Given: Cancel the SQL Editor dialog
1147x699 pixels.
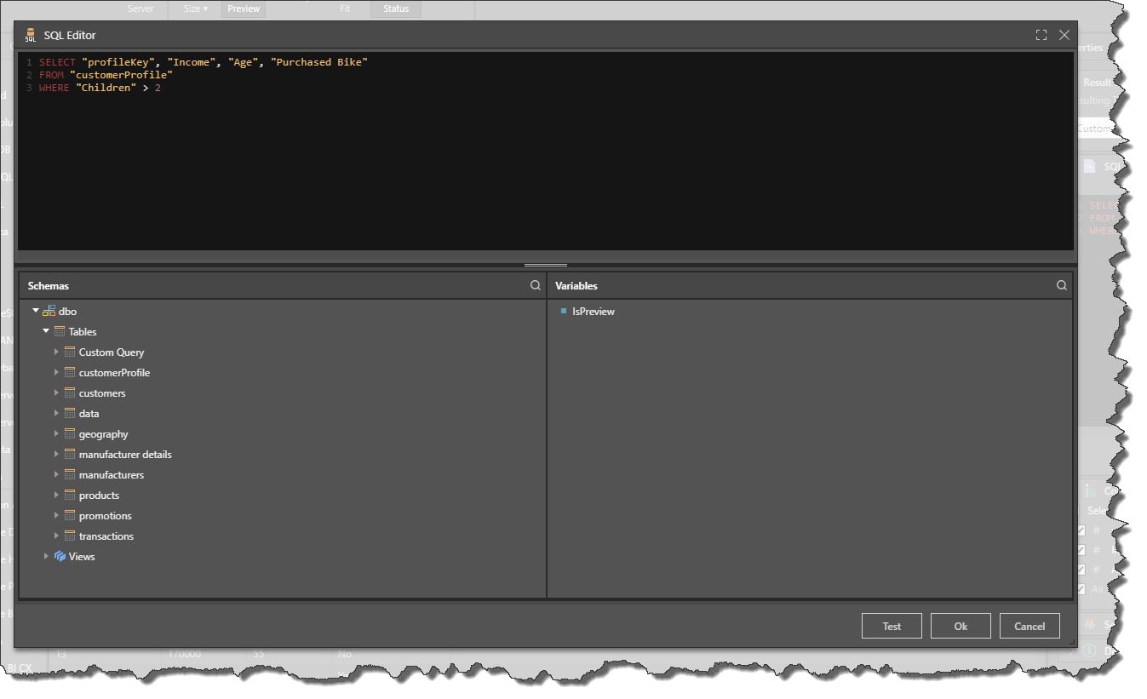Looking at the screenshot, I should coord(1029,626).
